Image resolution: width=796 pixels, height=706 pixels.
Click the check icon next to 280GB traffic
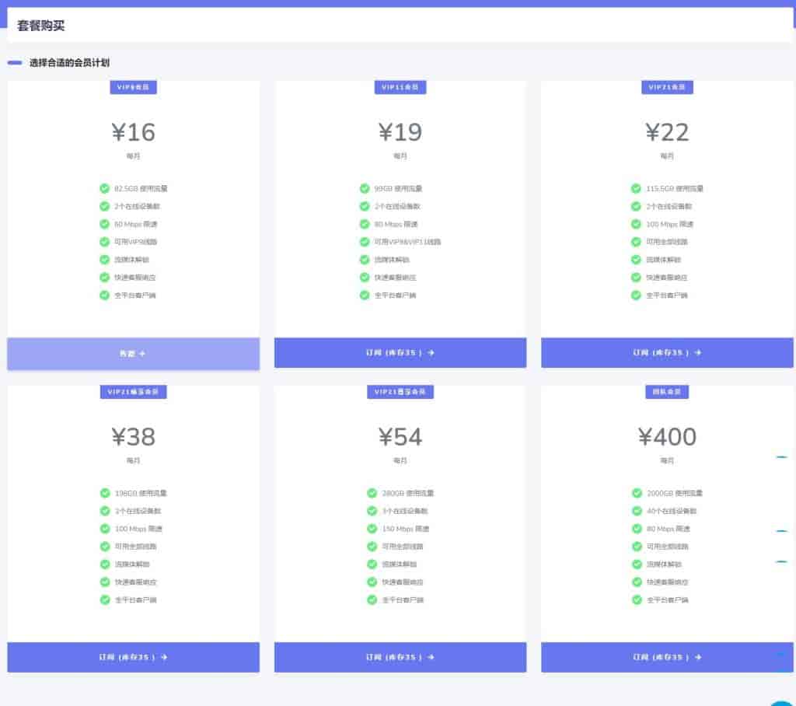click(x=372, y=493)
